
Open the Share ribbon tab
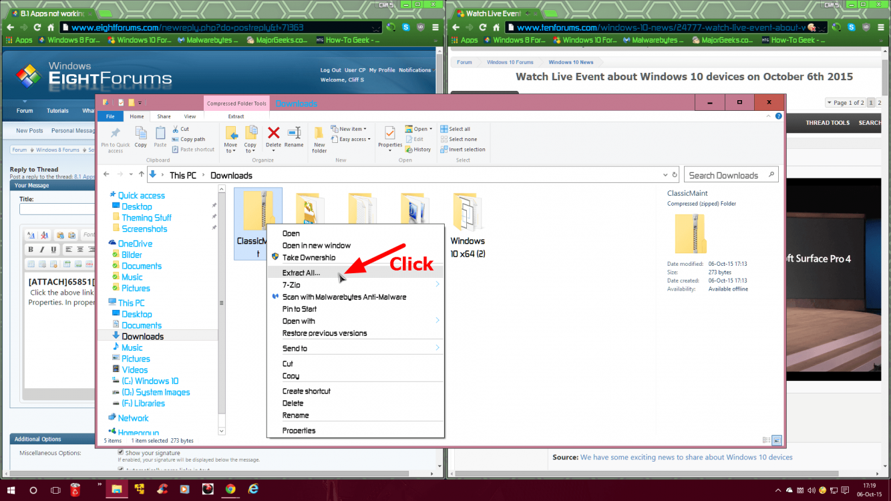click(164, 116)
